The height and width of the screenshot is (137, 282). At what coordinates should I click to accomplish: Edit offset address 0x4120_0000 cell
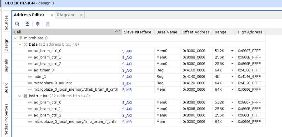tap(196, 83)
